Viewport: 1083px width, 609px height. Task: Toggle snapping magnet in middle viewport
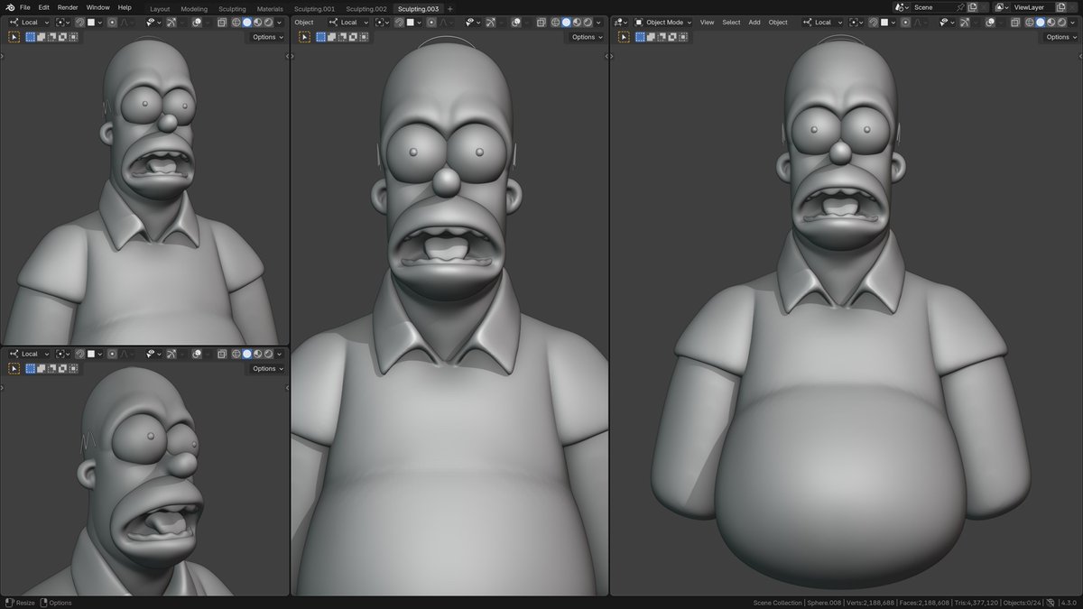click(x=399, y=22)
